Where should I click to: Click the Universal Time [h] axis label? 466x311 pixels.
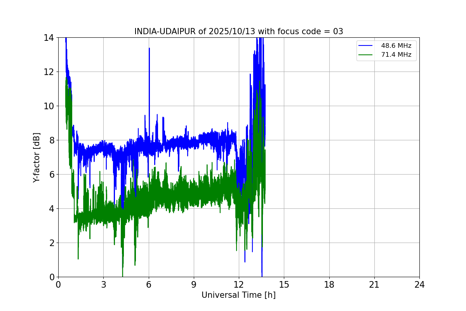click(238, 295)
